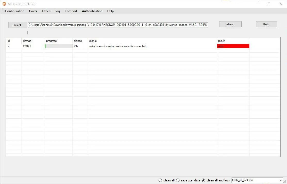Viewport: 287px width, 184px height.
Task: Click the id column header
Action: click(x=14, y=41)
